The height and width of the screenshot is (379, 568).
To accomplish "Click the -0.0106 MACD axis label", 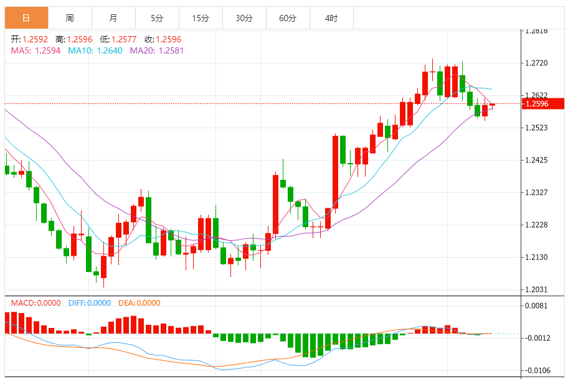I will click(x=536, y=370).
